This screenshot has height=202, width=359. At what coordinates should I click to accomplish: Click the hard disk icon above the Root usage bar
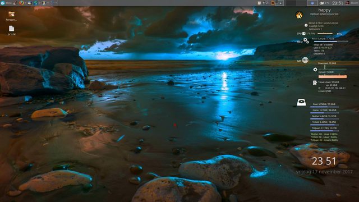(x=301, y=102)
